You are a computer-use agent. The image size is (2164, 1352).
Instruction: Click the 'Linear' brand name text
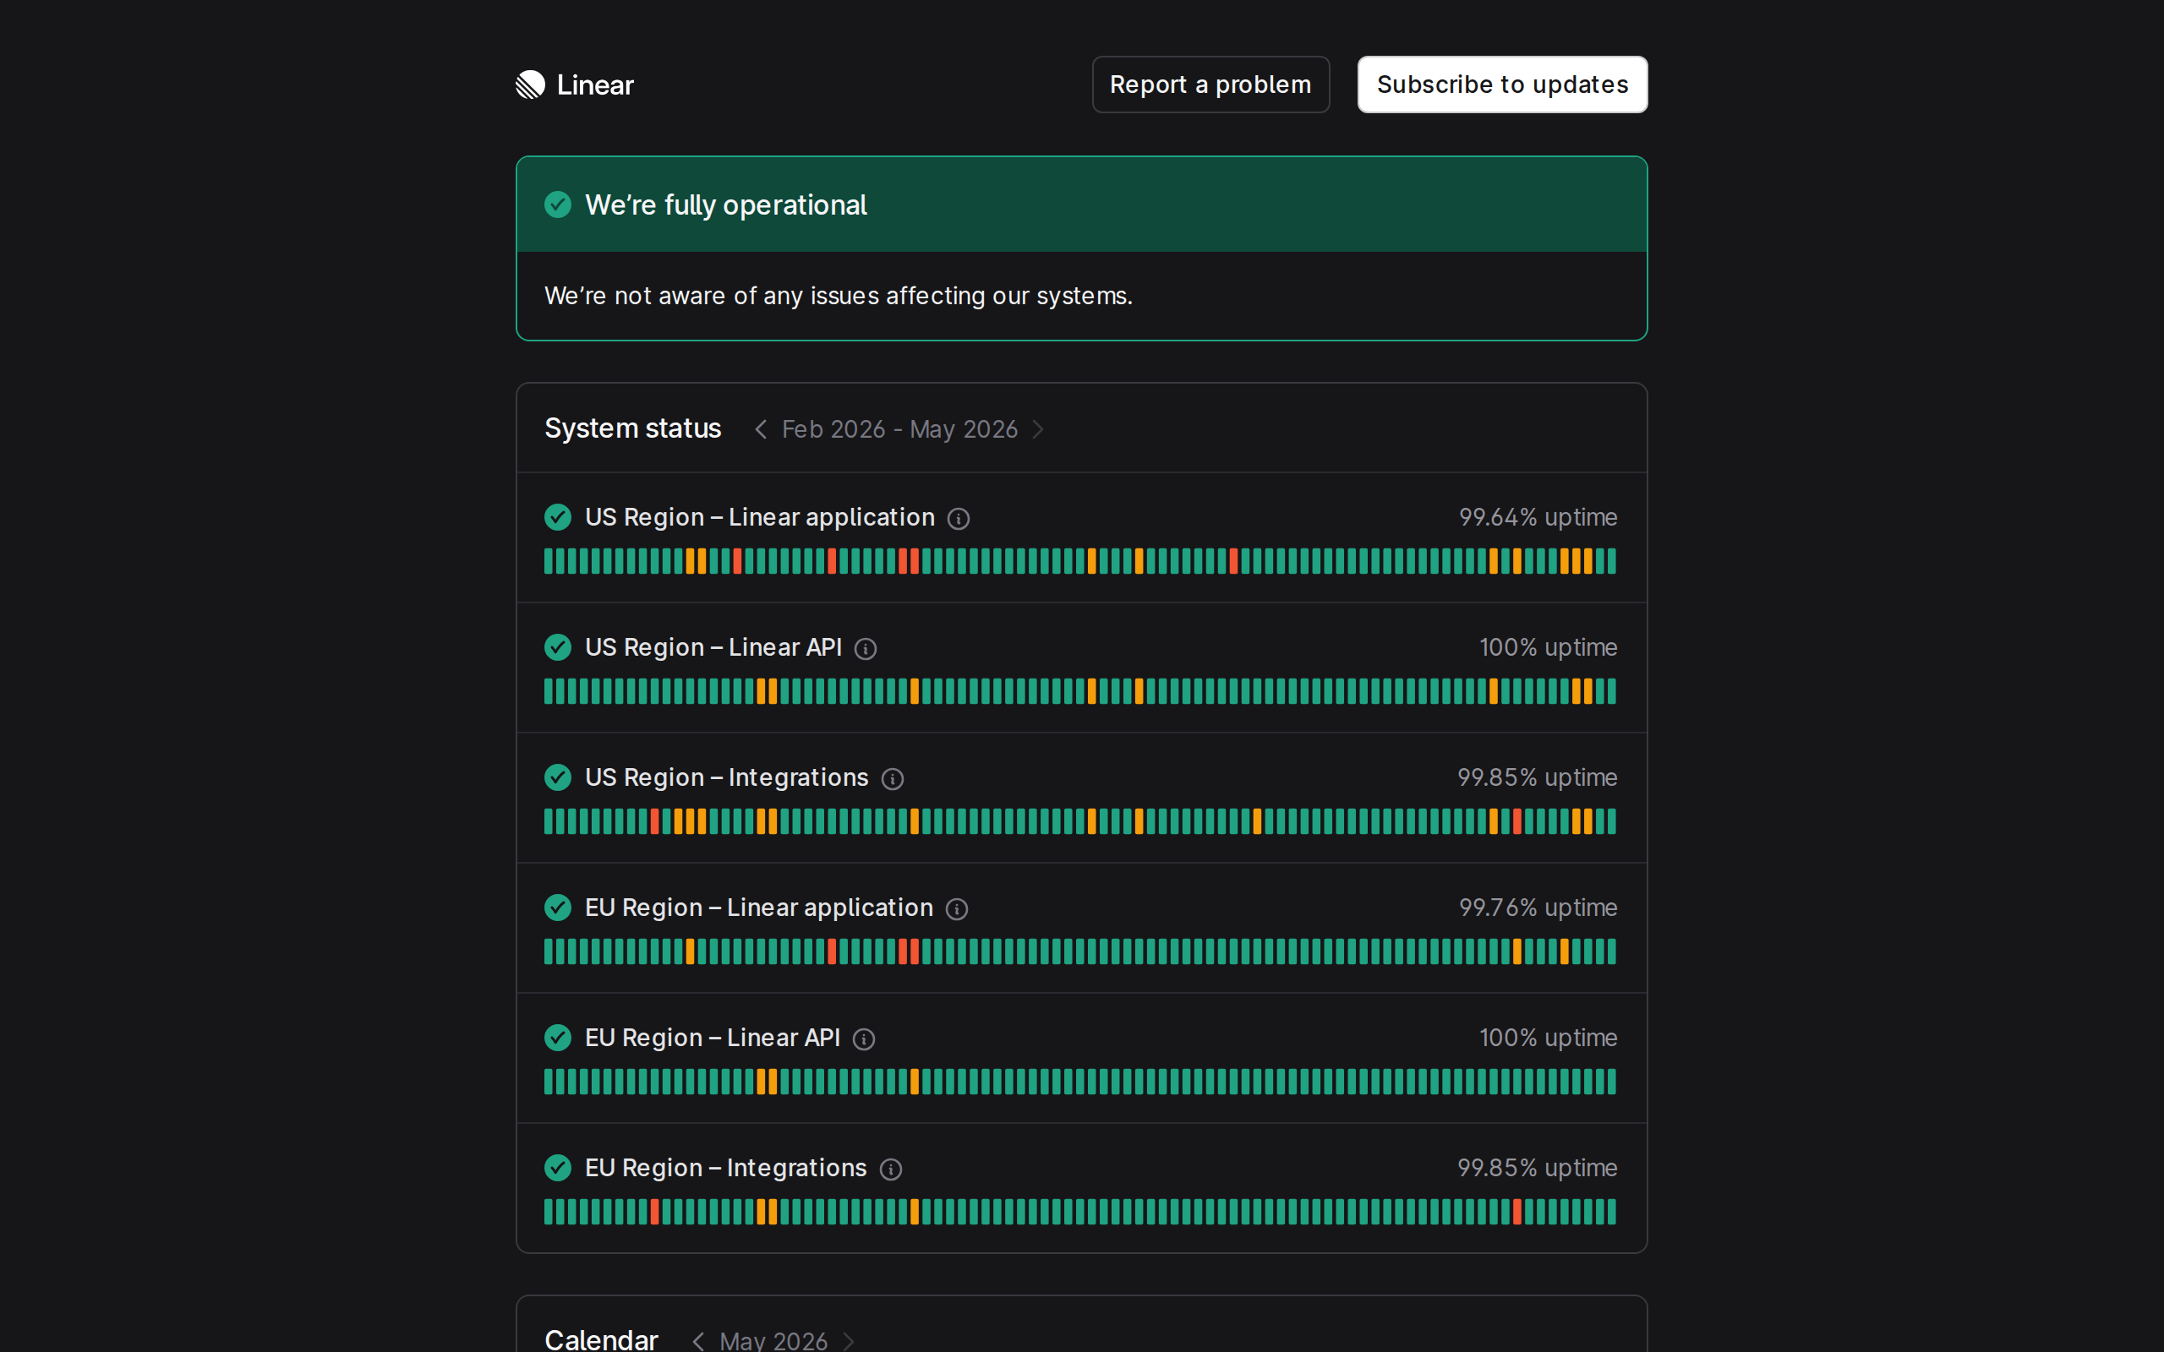click(594, 85)
